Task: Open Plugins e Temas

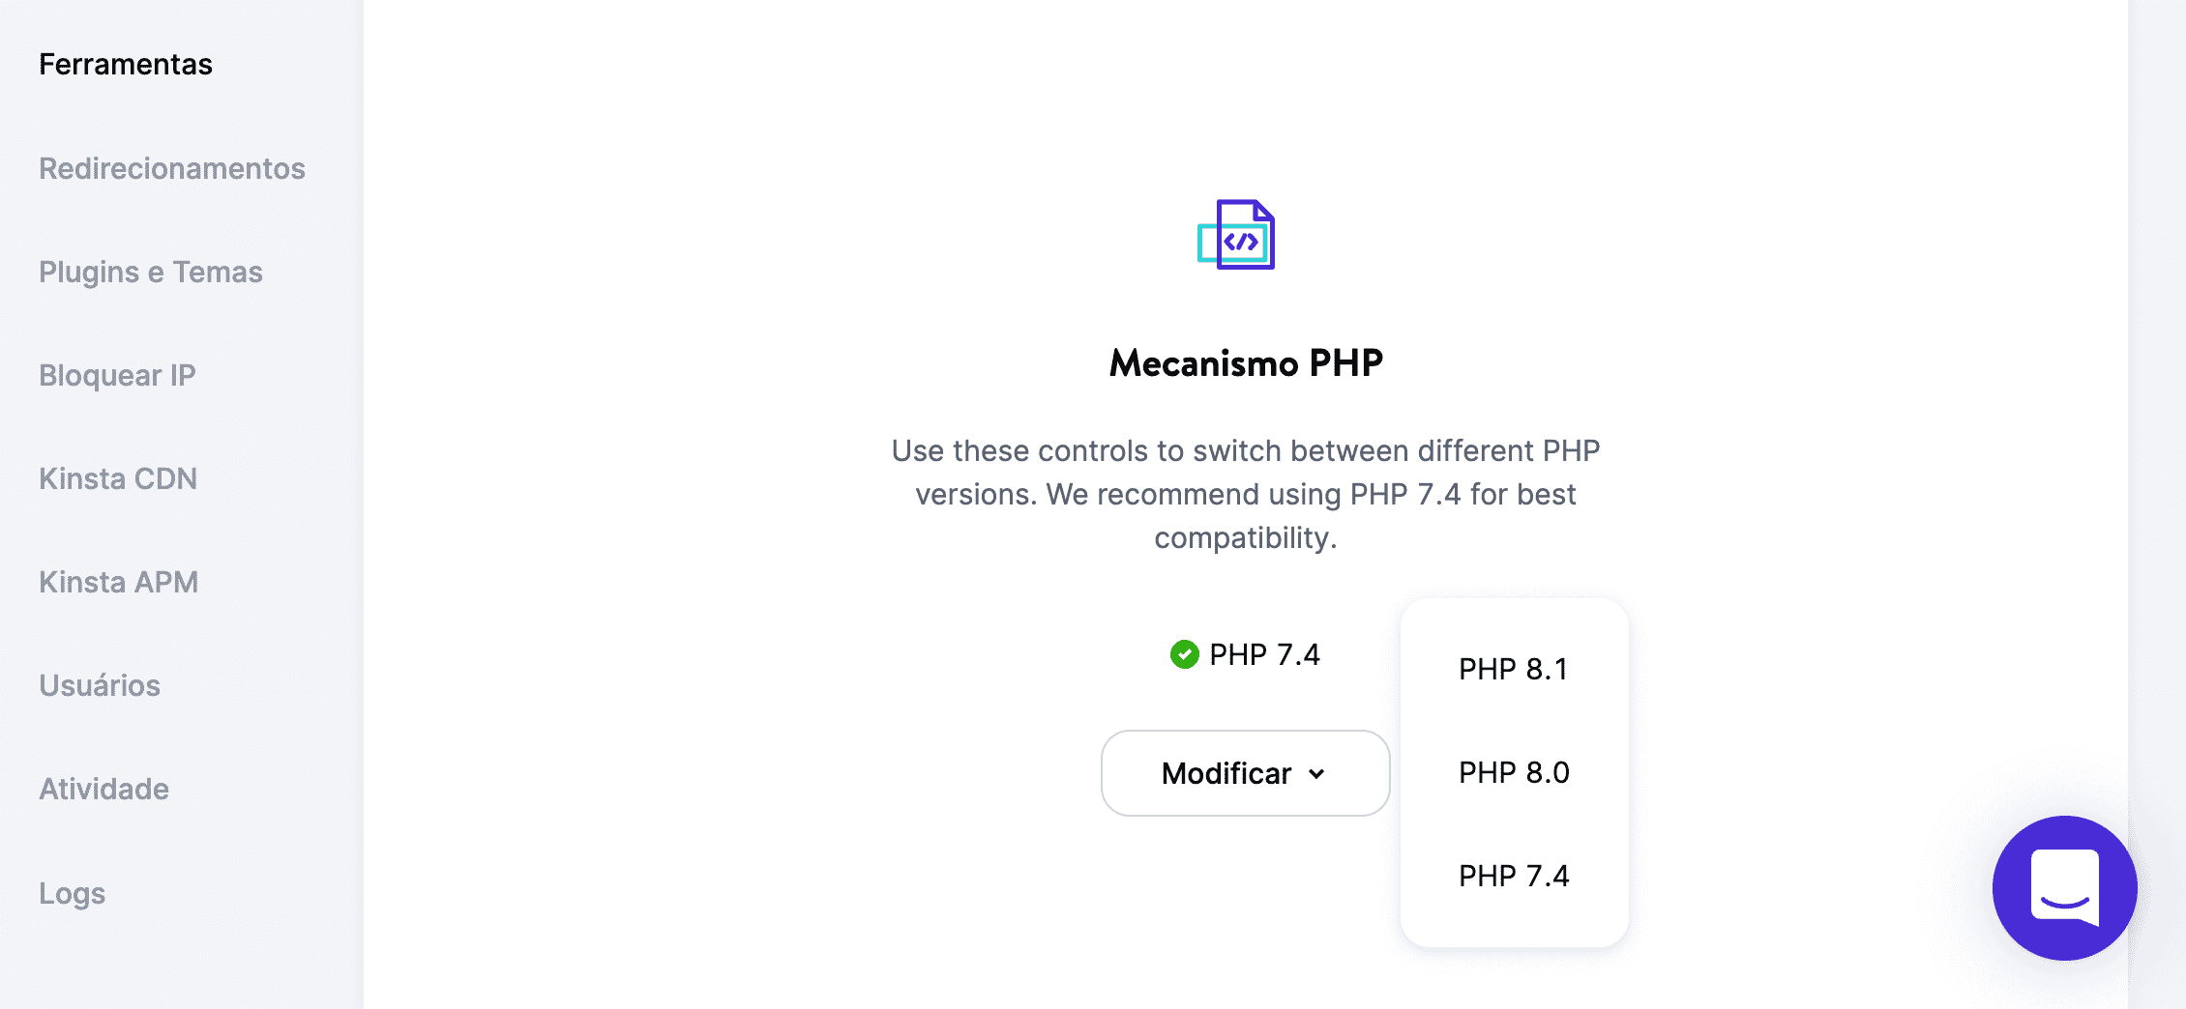Action: (150, 272)
